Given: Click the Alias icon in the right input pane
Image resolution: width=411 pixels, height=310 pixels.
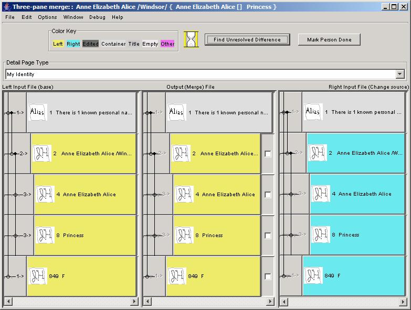Looking at the screenshot, I should [x=313, y=111].
